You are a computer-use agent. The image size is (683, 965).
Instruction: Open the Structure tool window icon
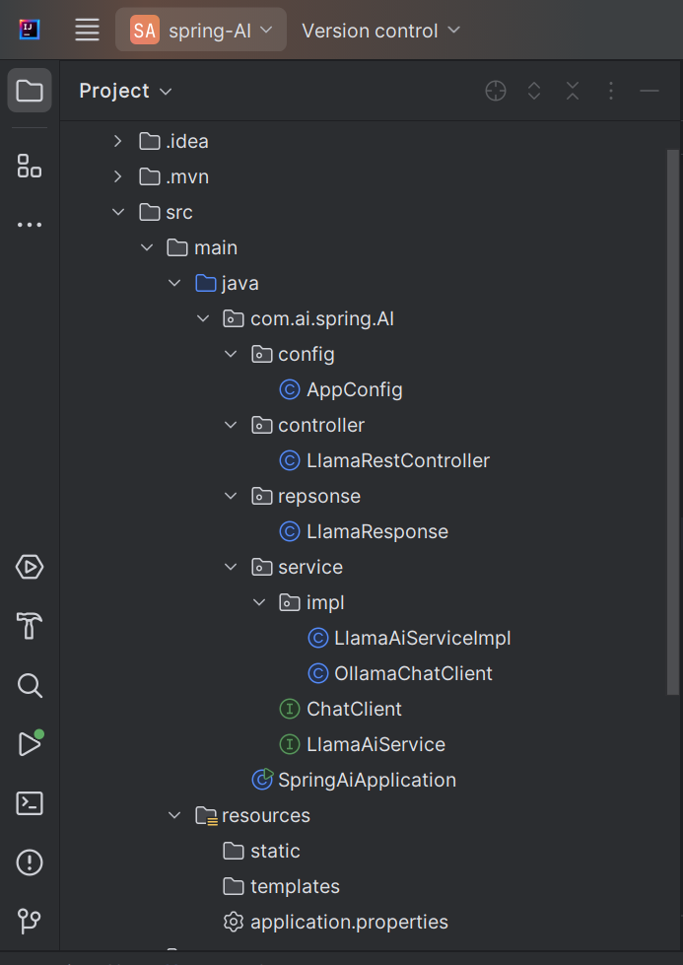tap(29, 166)
